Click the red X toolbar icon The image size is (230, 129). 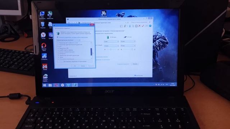(x=139, y=26)
